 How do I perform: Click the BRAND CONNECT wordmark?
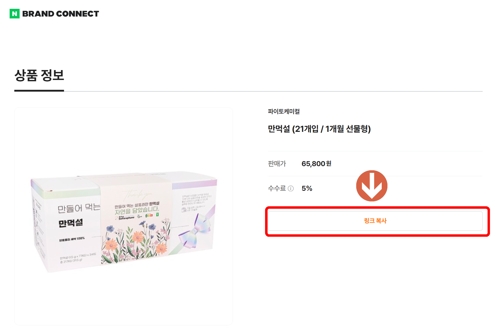coord(61,13)
